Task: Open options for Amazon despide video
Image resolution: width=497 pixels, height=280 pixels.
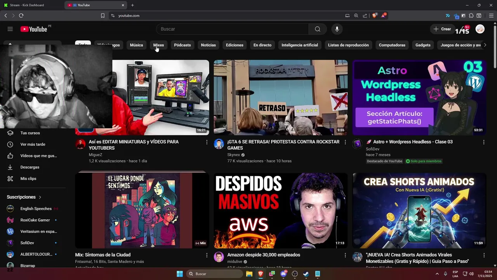Action: (345, 255)
